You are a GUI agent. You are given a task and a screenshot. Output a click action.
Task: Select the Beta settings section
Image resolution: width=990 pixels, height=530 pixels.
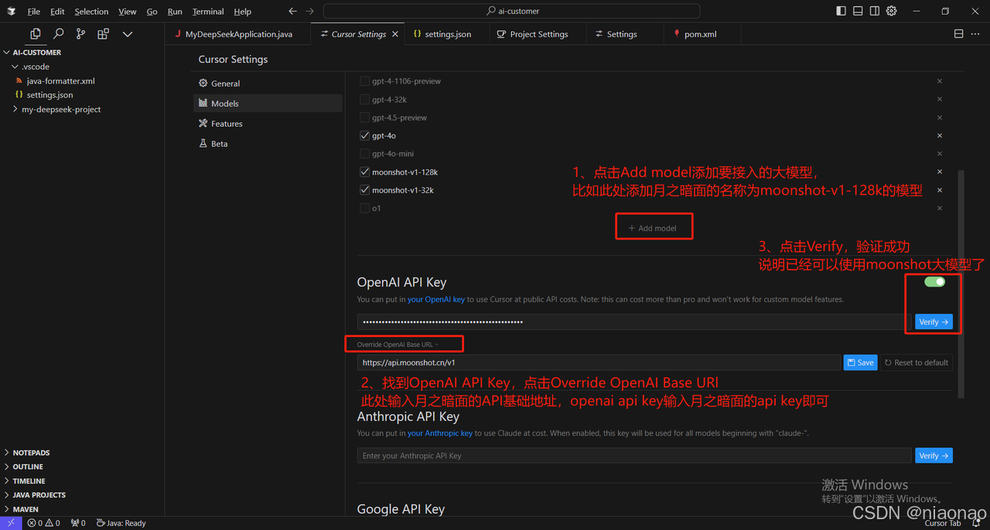click(267, 144)
